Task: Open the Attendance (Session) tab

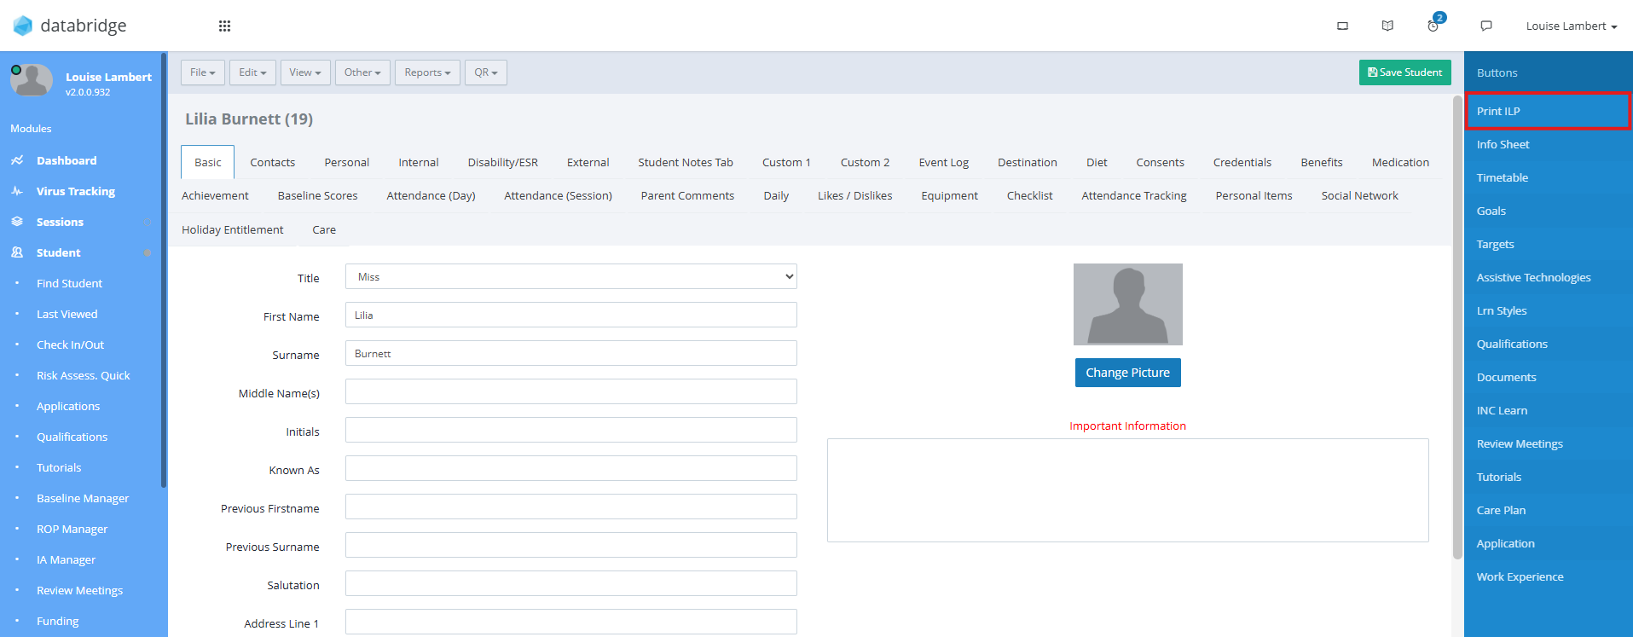Action: (558, 195)
